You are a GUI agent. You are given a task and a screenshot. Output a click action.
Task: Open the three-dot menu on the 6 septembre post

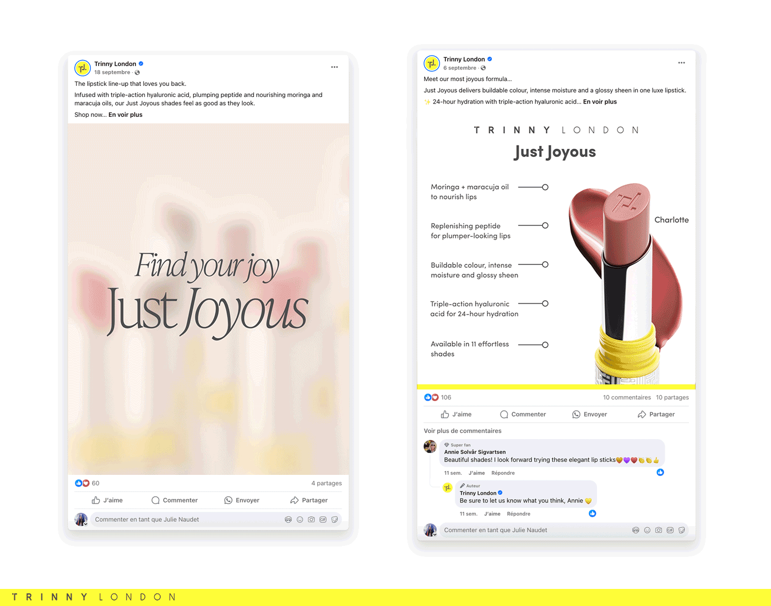click(681, 63)
